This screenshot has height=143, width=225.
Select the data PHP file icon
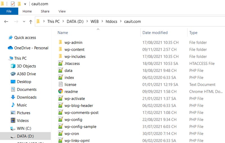pyautogui.click(x=60, y=70)
